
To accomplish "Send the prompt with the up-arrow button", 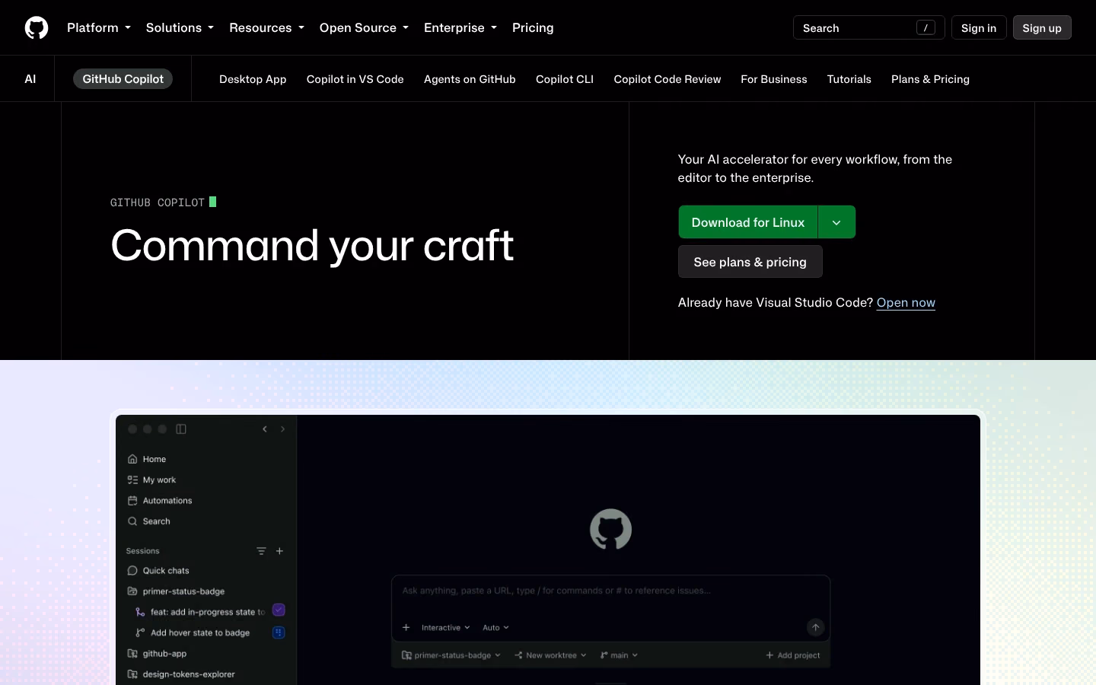I will [x=815, y=627].
